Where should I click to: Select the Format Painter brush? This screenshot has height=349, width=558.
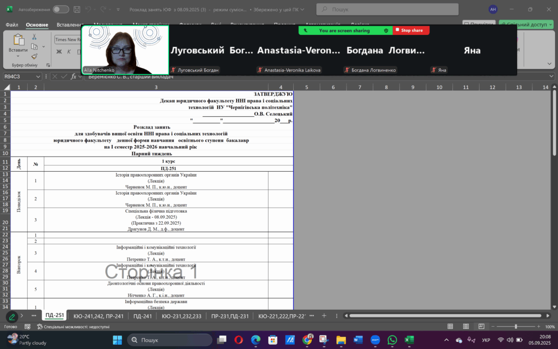(34, 56)
